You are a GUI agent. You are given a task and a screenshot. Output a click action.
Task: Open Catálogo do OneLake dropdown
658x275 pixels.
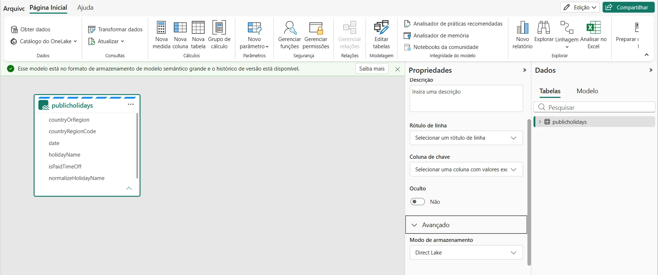click(44, 41)
